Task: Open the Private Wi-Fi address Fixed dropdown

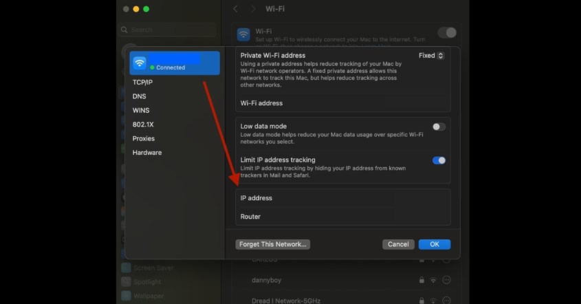Action: pos(431,56)
